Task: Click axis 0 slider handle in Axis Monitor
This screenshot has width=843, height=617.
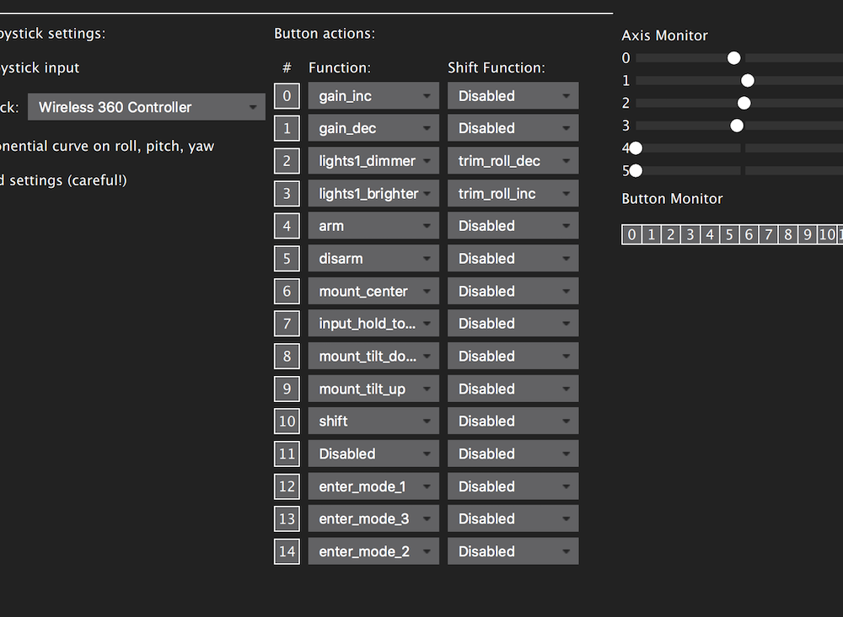Action: (734, 58)
